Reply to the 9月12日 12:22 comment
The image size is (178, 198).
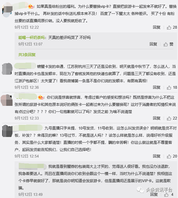point(156,27)
